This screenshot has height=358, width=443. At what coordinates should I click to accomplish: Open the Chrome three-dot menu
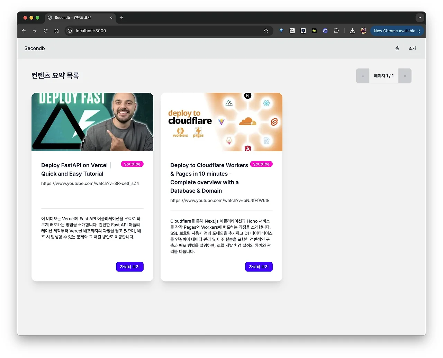[419, 31]
